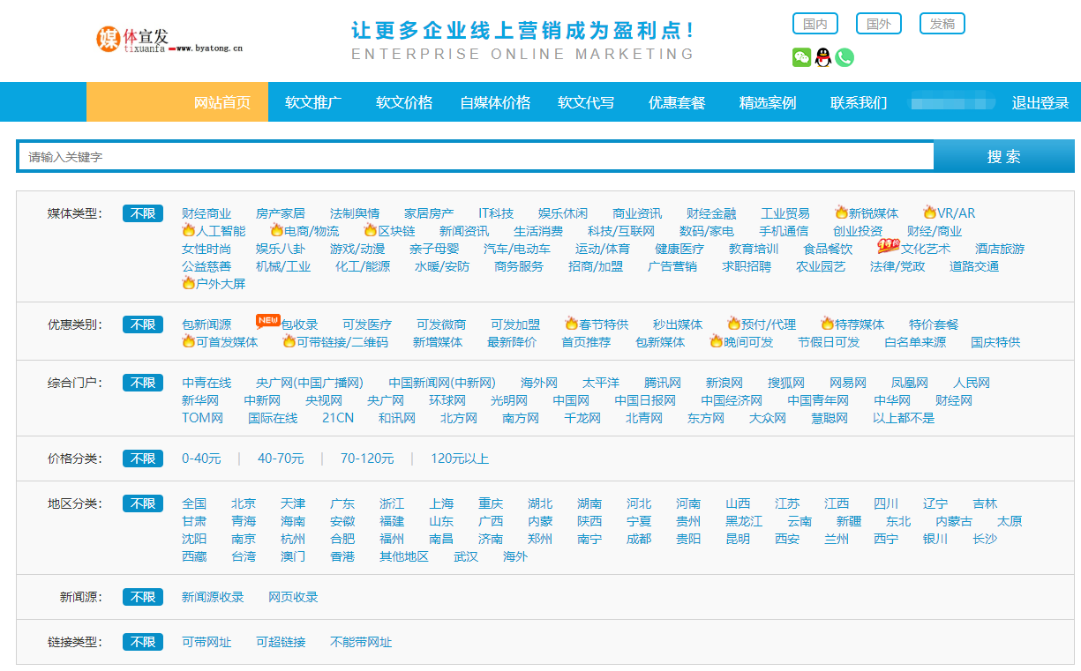Viewport: 1081px width, 671px height.
Task: Select 新闻源收录 option
Action: click(213, 597)
